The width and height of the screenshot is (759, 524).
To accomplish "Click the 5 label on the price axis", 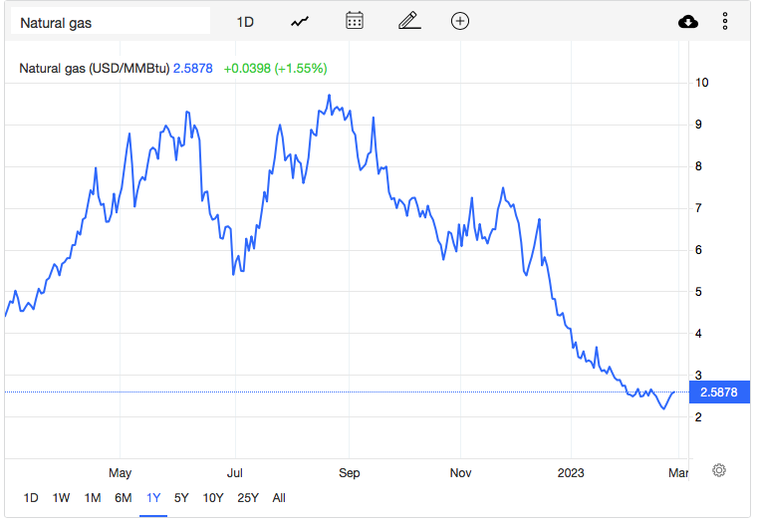I will pyautogui.click(x=698, y=292).
